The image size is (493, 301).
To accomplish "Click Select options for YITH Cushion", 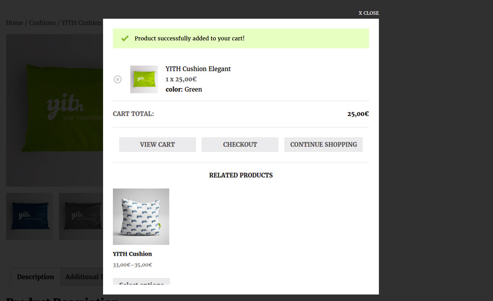I will [141, 281].
